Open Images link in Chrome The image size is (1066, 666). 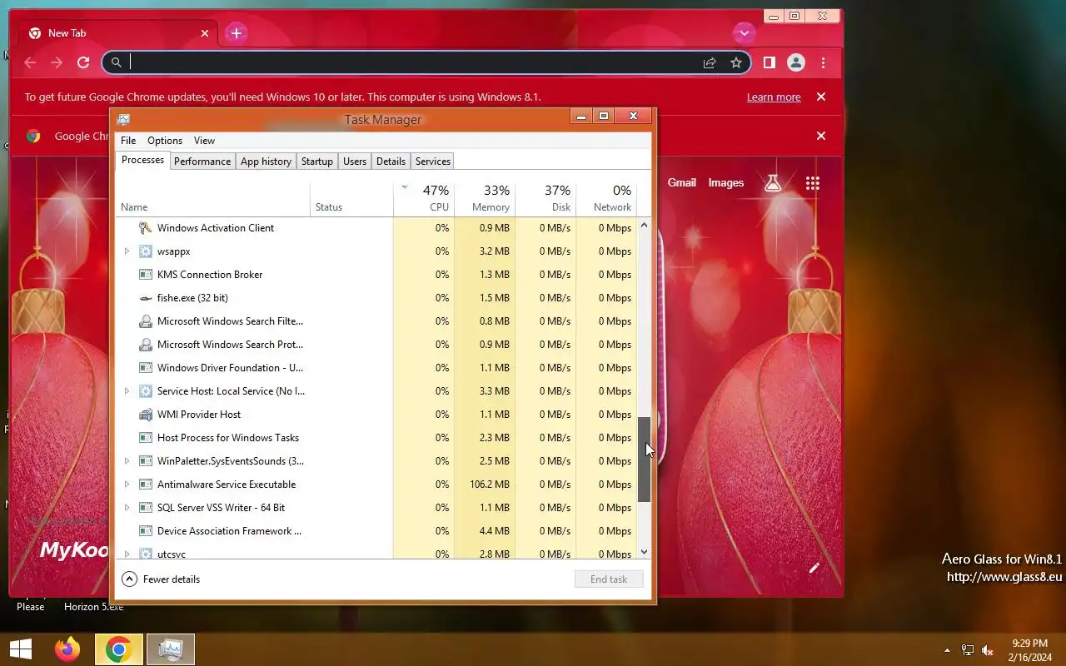[726, 183]
